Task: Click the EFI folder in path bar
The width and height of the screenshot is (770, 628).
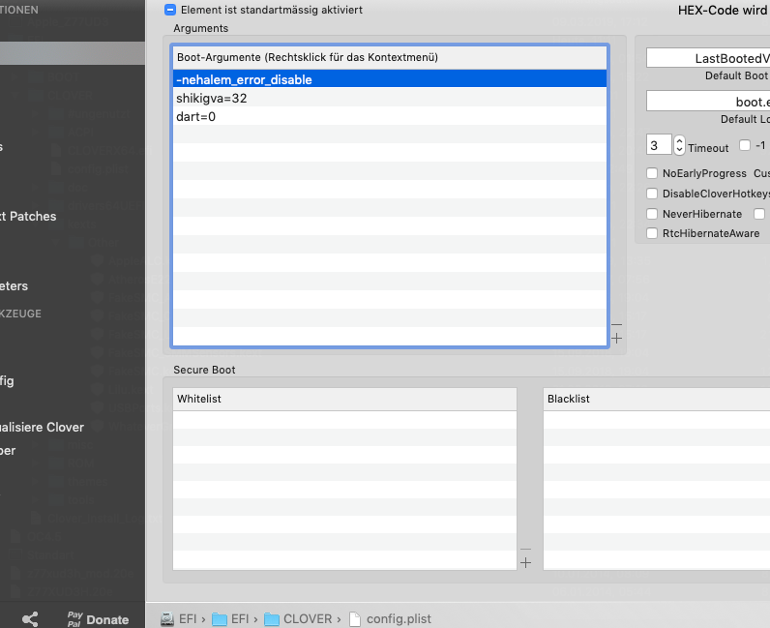Action: 230,619
